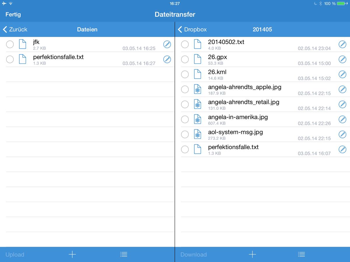Open list options in Dateien pane
350x262 pixels.
coord(124,254)
